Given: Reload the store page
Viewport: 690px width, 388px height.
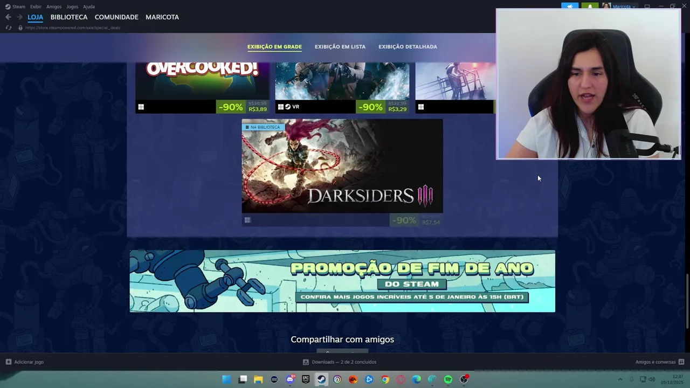Looking at the screenshot, I should [8, 27].
